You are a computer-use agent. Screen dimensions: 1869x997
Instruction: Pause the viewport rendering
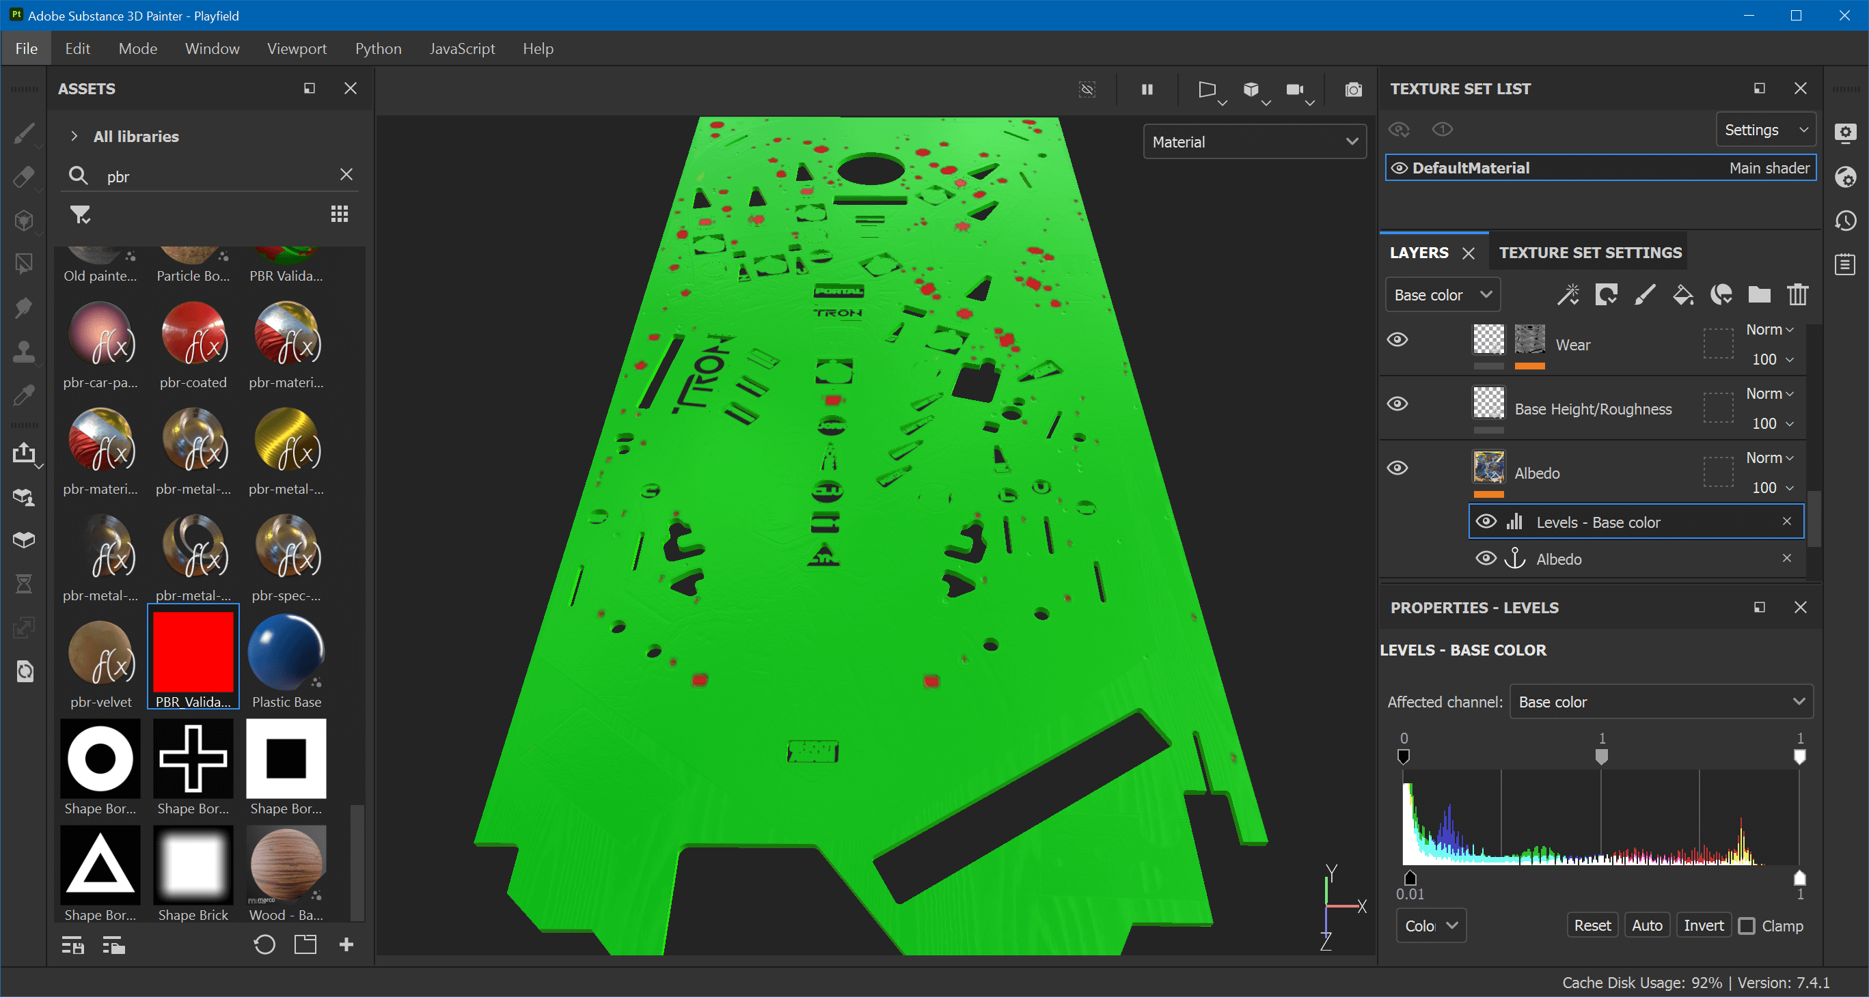point(1147,89)
